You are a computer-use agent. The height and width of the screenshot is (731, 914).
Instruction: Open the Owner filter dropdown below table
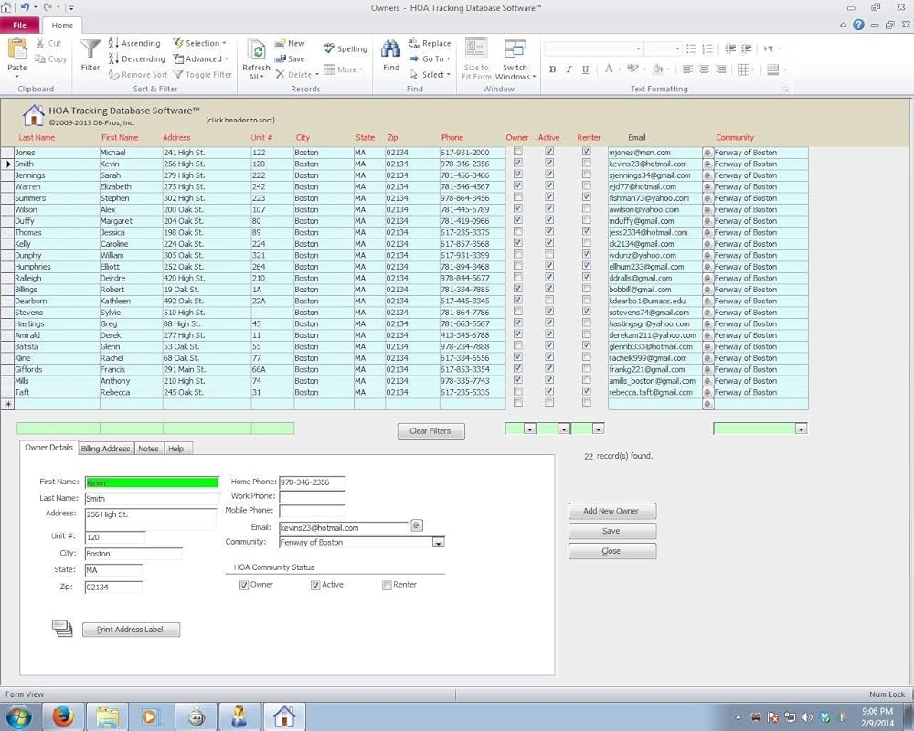[529, 429]
